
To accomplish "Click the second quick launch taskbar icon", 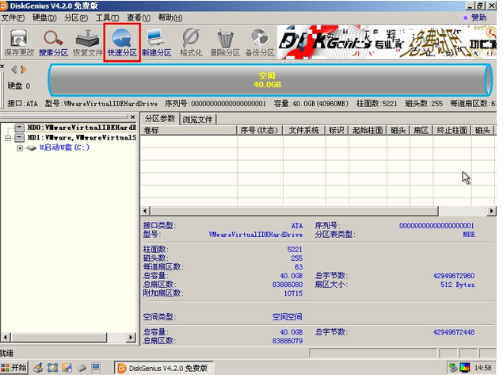I will [x=53, y=368].
